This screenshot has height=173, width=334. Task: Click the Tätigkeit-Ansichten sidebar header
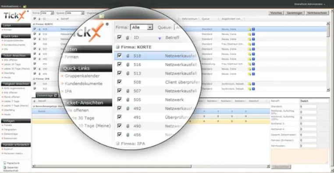pos(16,84)
